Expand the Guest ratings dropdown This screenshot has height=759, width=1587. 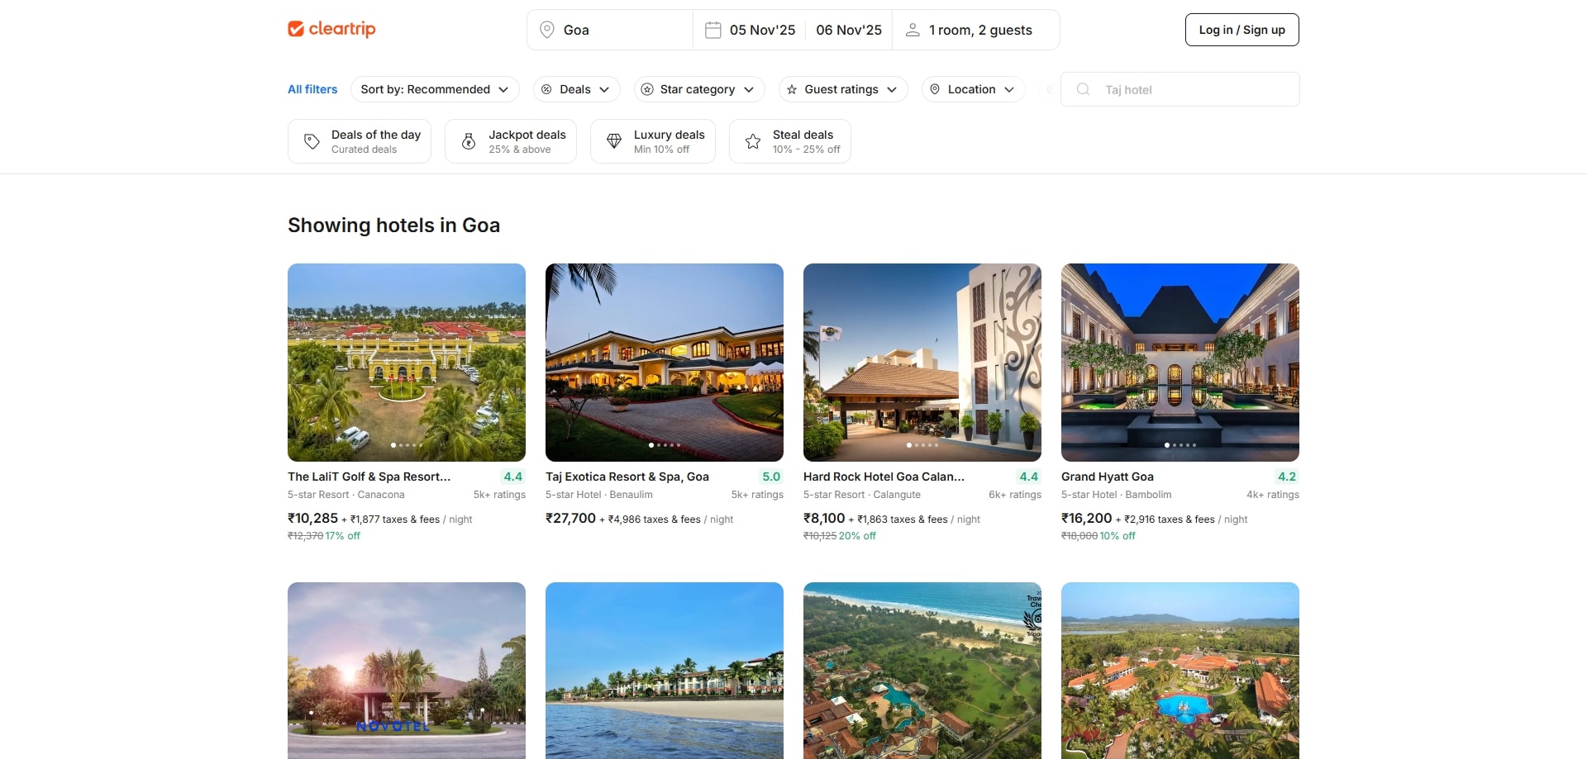(843, 89)
